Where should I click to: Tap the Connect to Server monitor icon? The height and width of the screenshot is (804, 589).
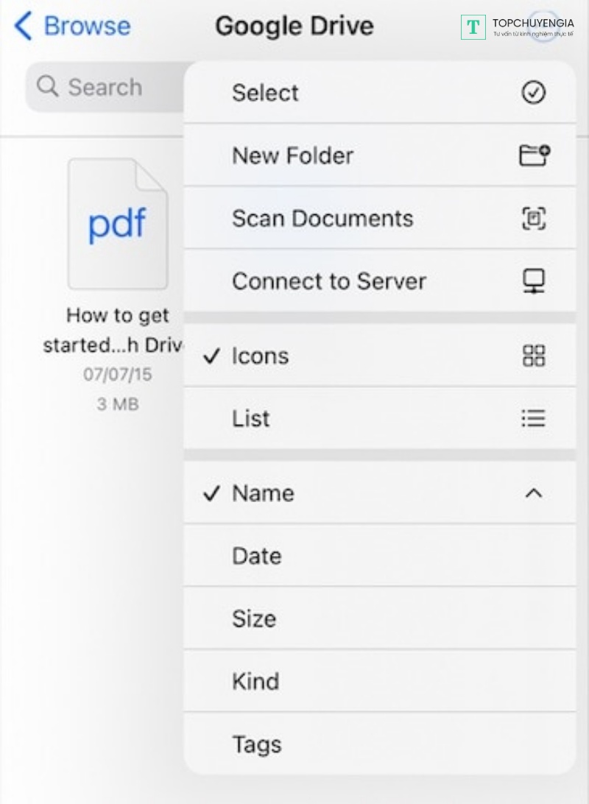(533, 281)
